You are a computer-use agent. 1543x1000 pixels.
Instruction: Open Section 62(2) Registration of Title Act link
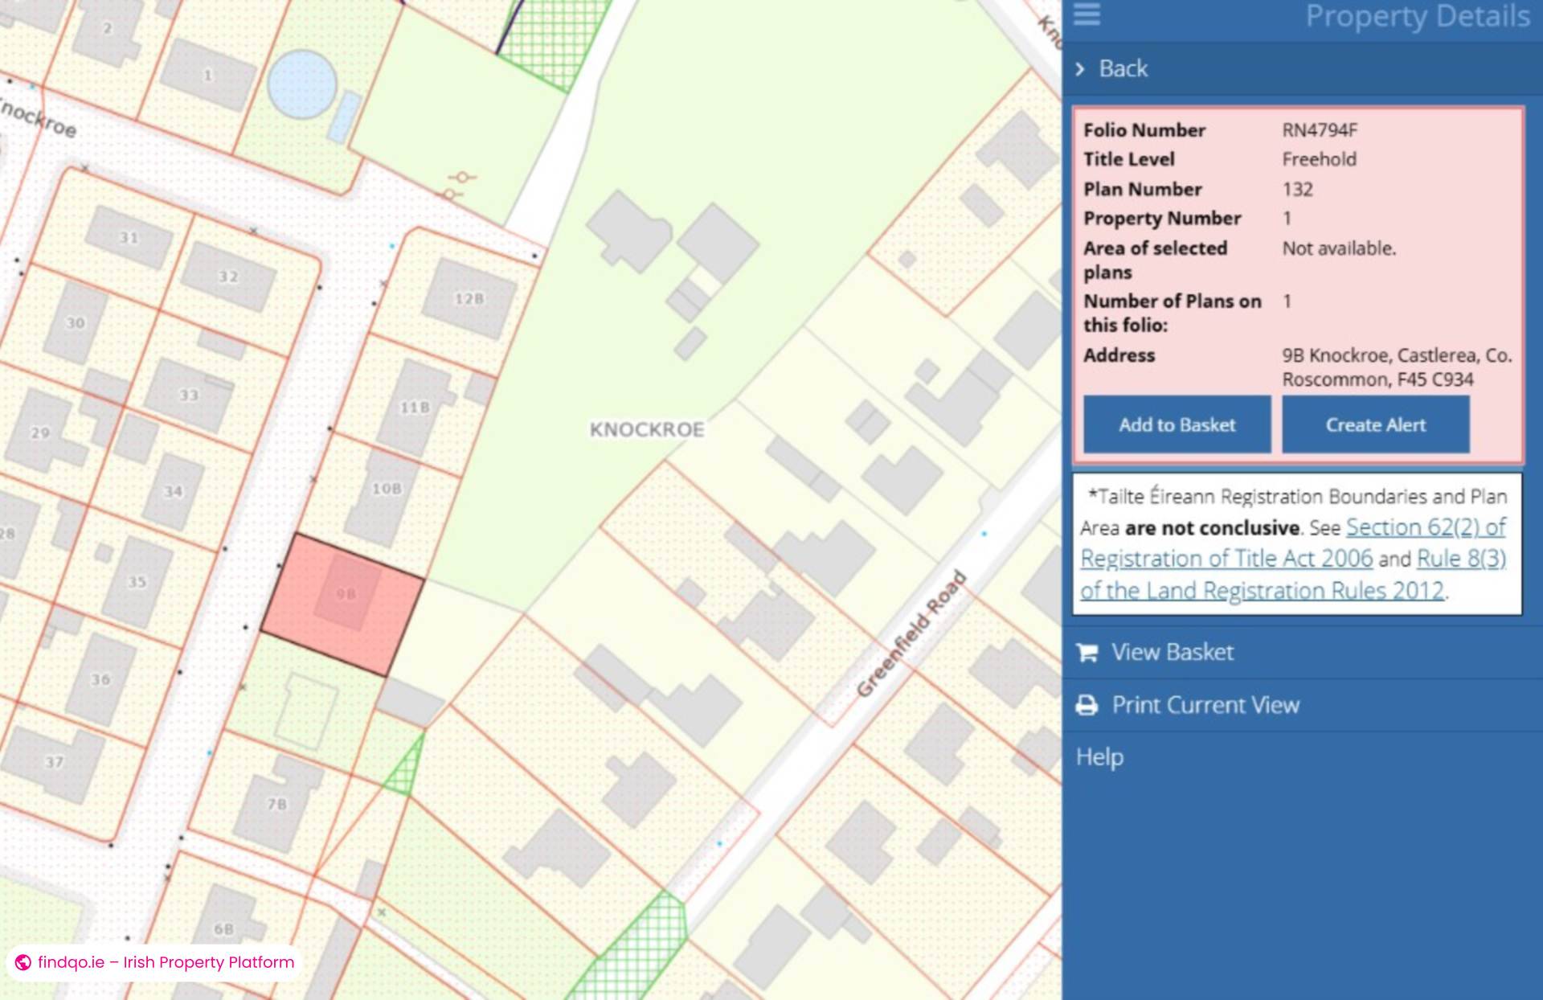(1294, 543)
